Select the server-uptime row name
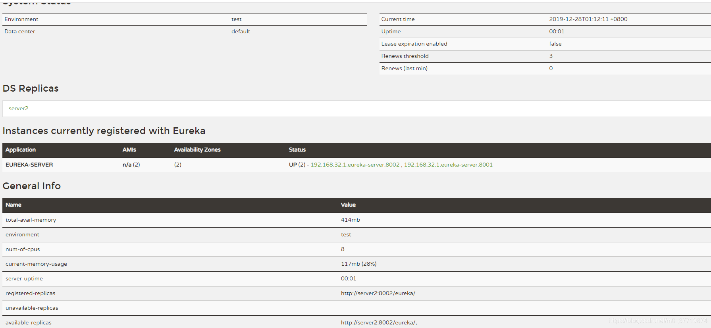 24,278
